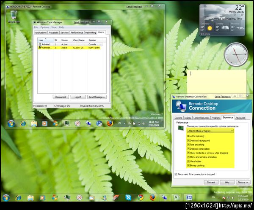Select the Console session user row

tap(70, 44)
